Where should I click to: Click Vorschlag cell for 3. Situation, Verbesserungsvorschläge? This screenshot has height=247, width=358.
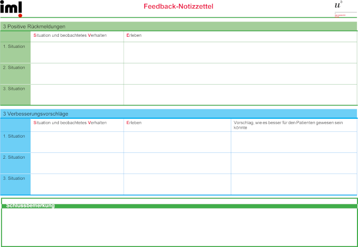(294, 184)
